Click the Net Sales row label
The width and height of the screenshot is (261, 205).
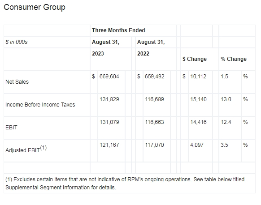pos(17,82)
